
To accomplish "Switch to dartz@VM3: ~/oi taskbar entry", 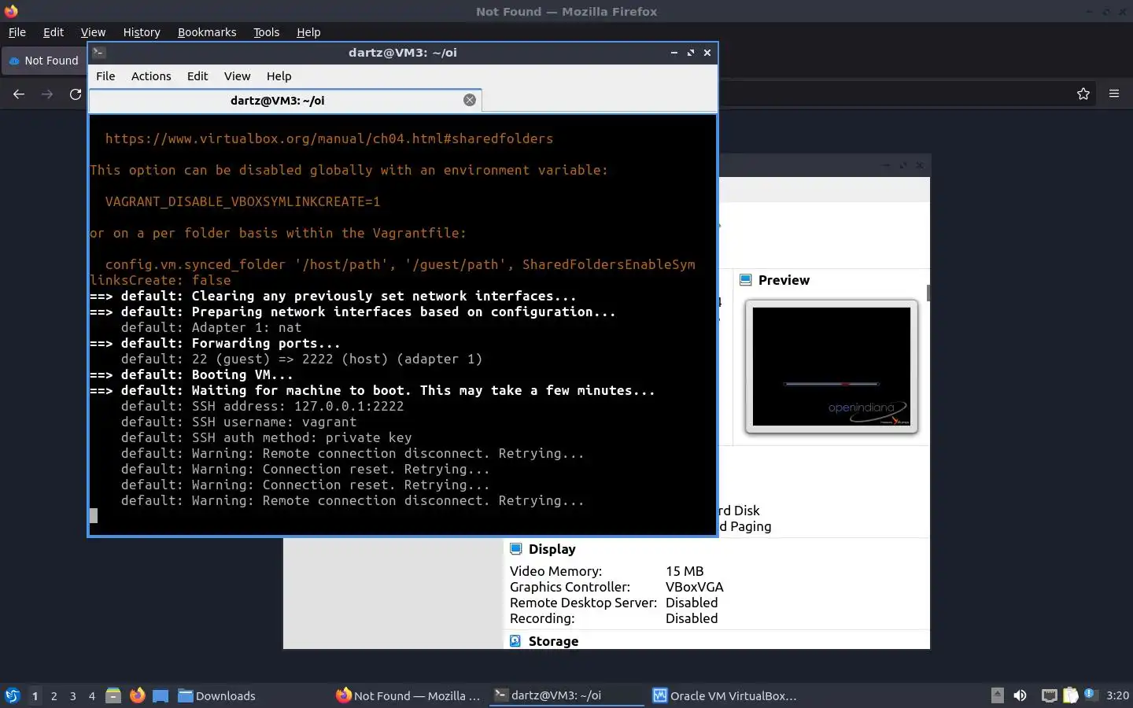I will point(566,695).
